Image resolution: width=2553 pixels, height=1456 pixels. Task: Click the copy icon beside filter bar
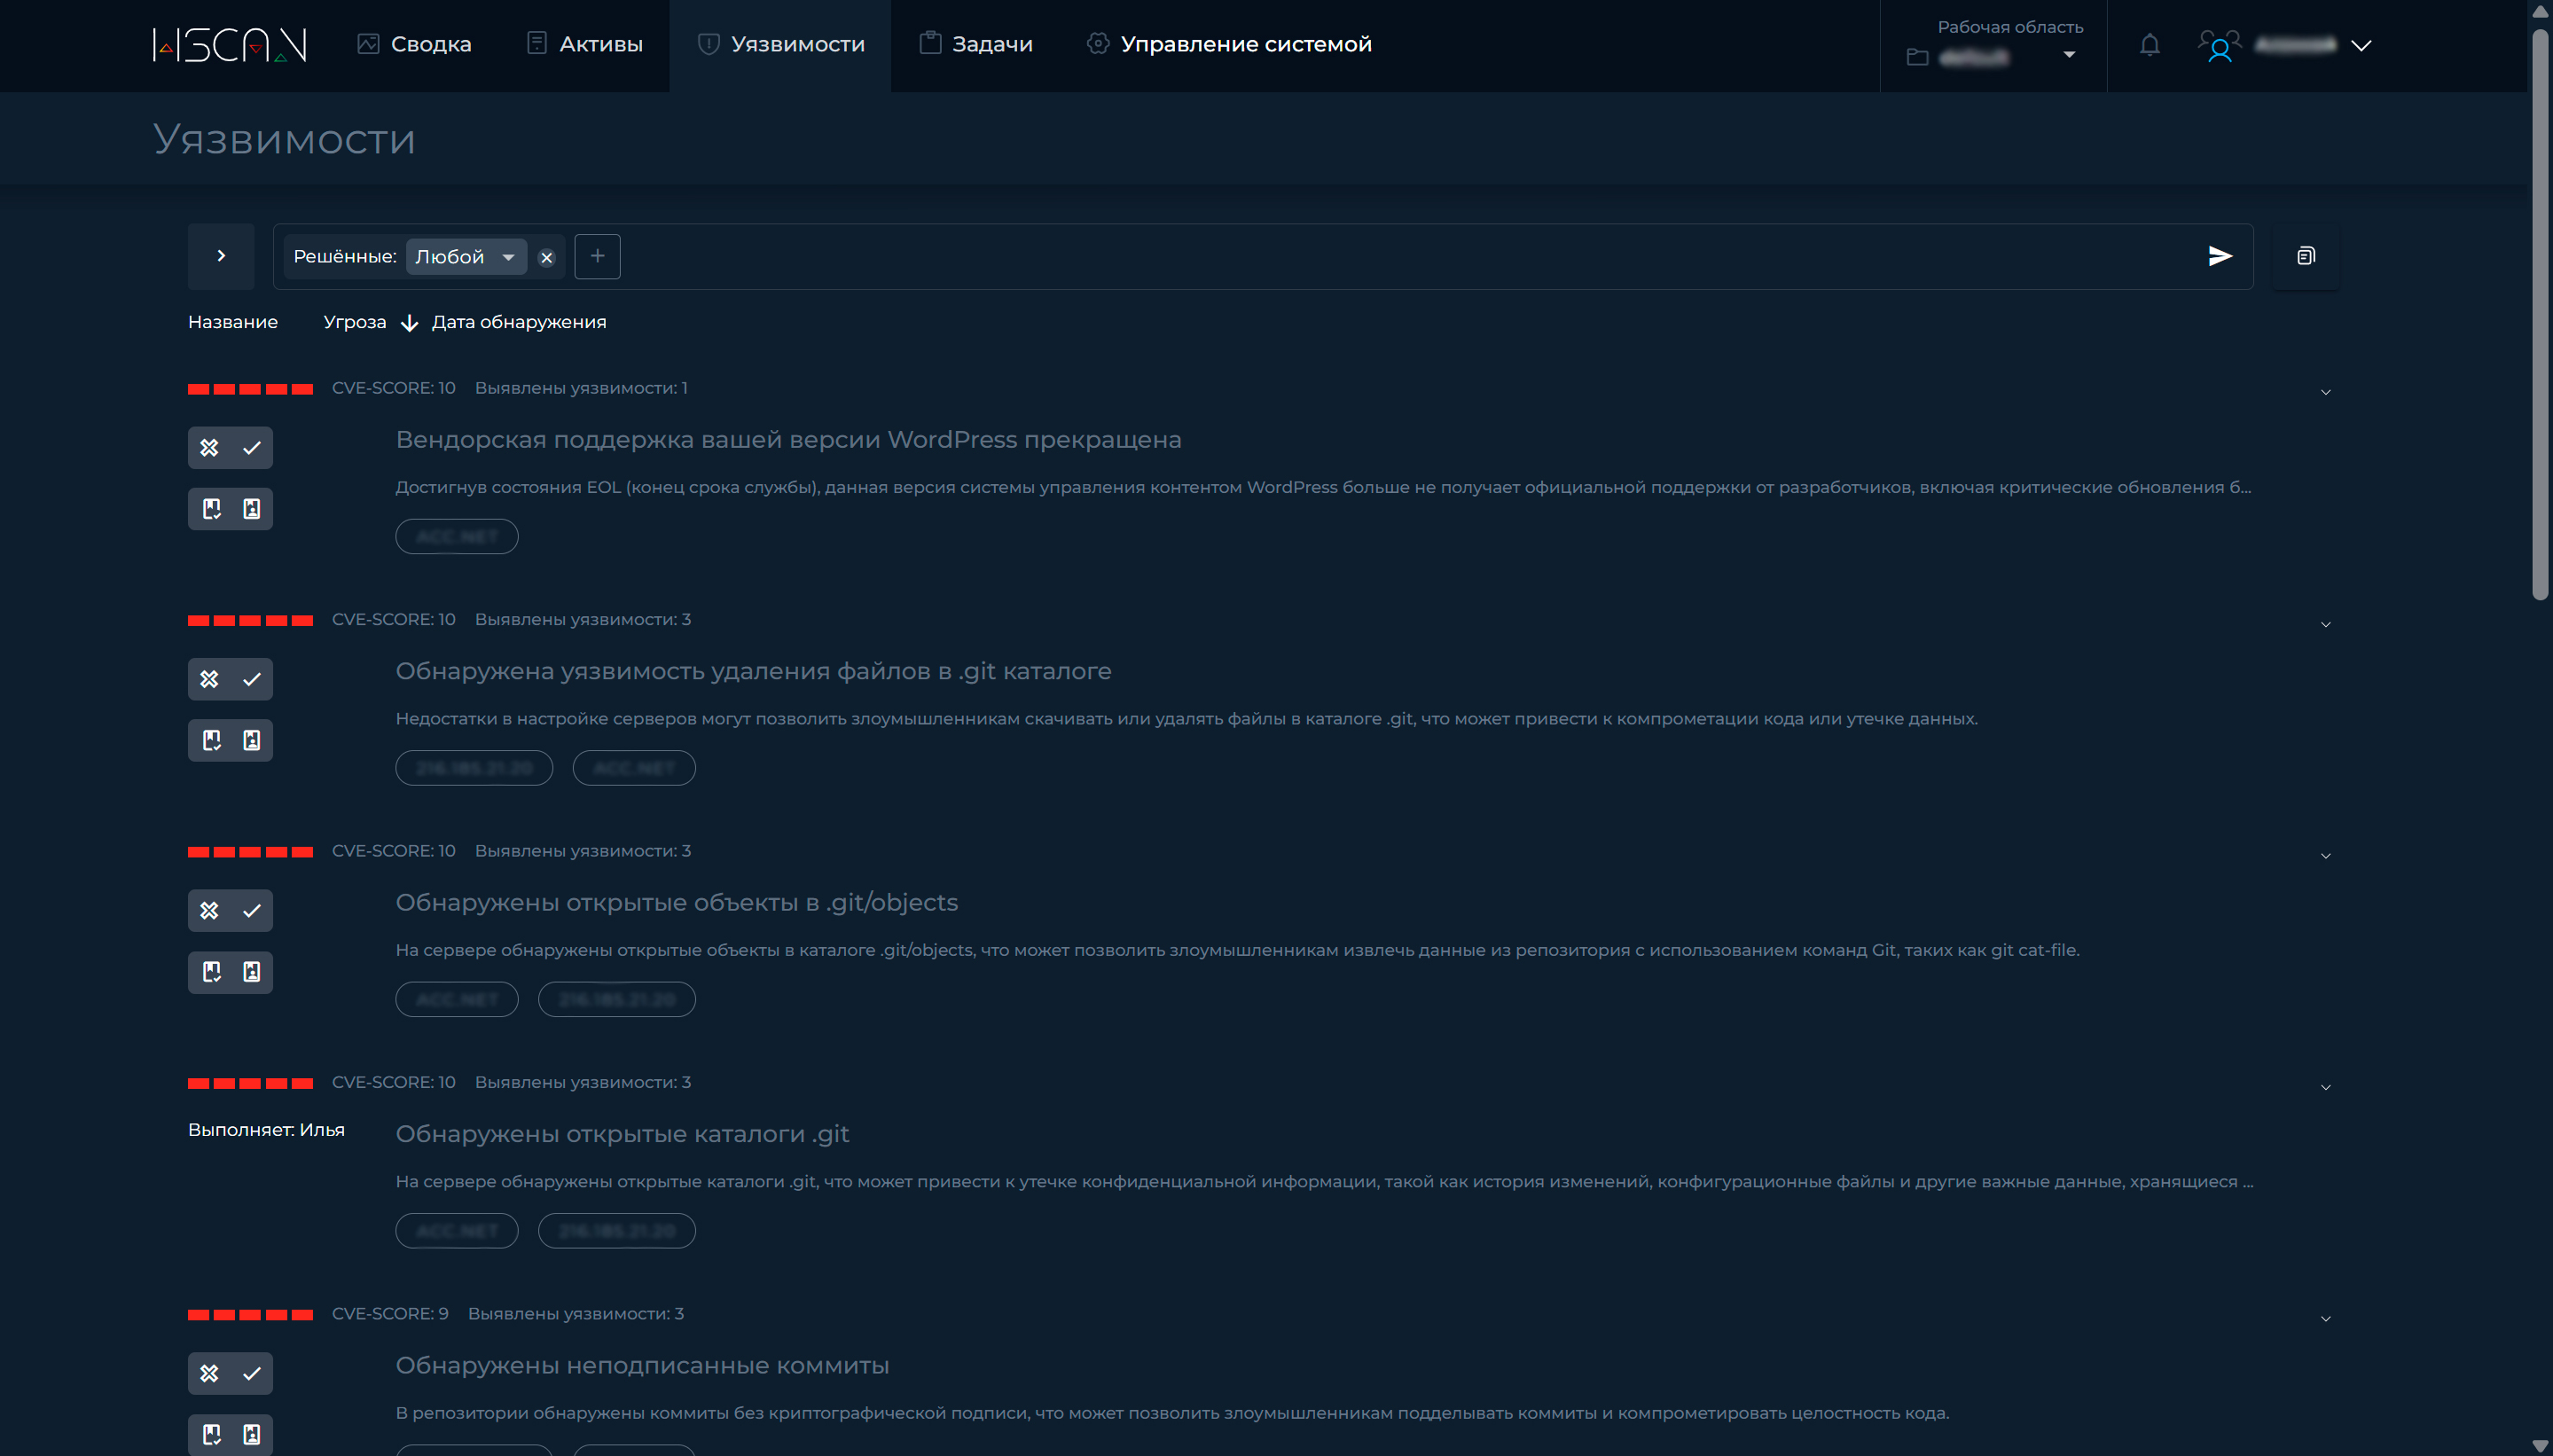2305,256
